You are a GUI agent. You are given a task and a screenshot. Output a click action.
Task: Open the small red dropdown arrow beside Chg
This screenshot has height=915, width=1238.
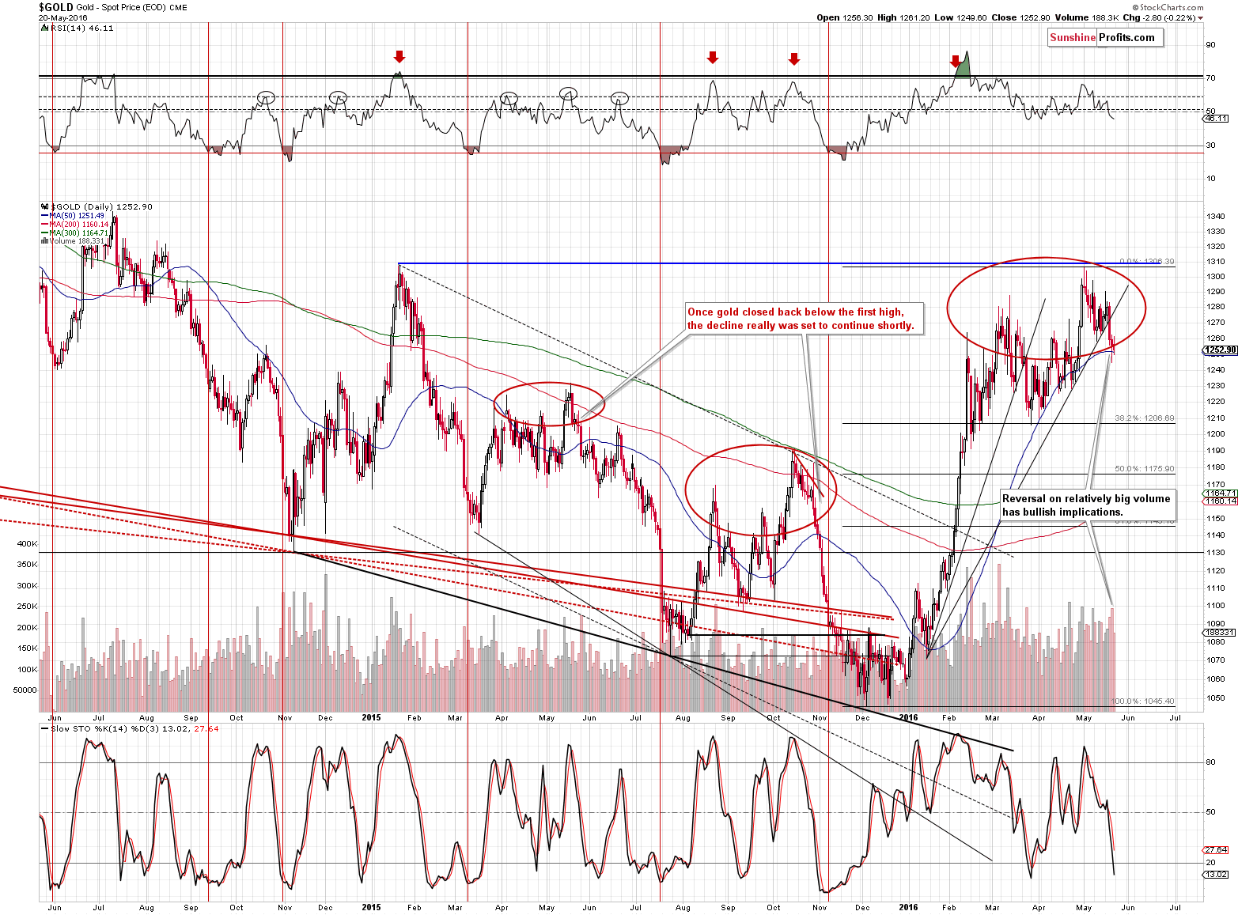point(1200,18)
